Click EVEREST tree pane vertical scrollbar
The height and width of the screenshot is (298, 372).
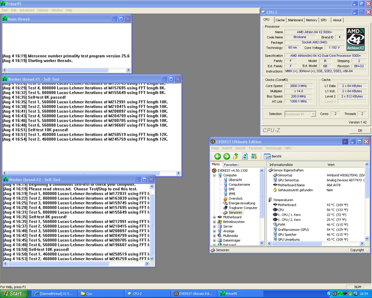262,207
